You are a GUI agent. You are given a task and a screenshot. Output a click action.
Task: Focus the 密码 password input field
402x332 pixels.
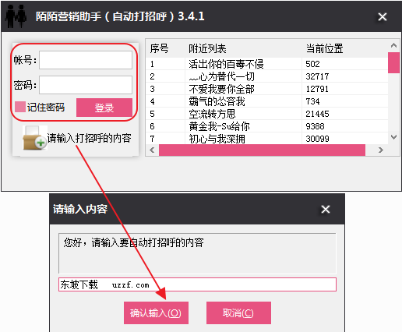86,85
